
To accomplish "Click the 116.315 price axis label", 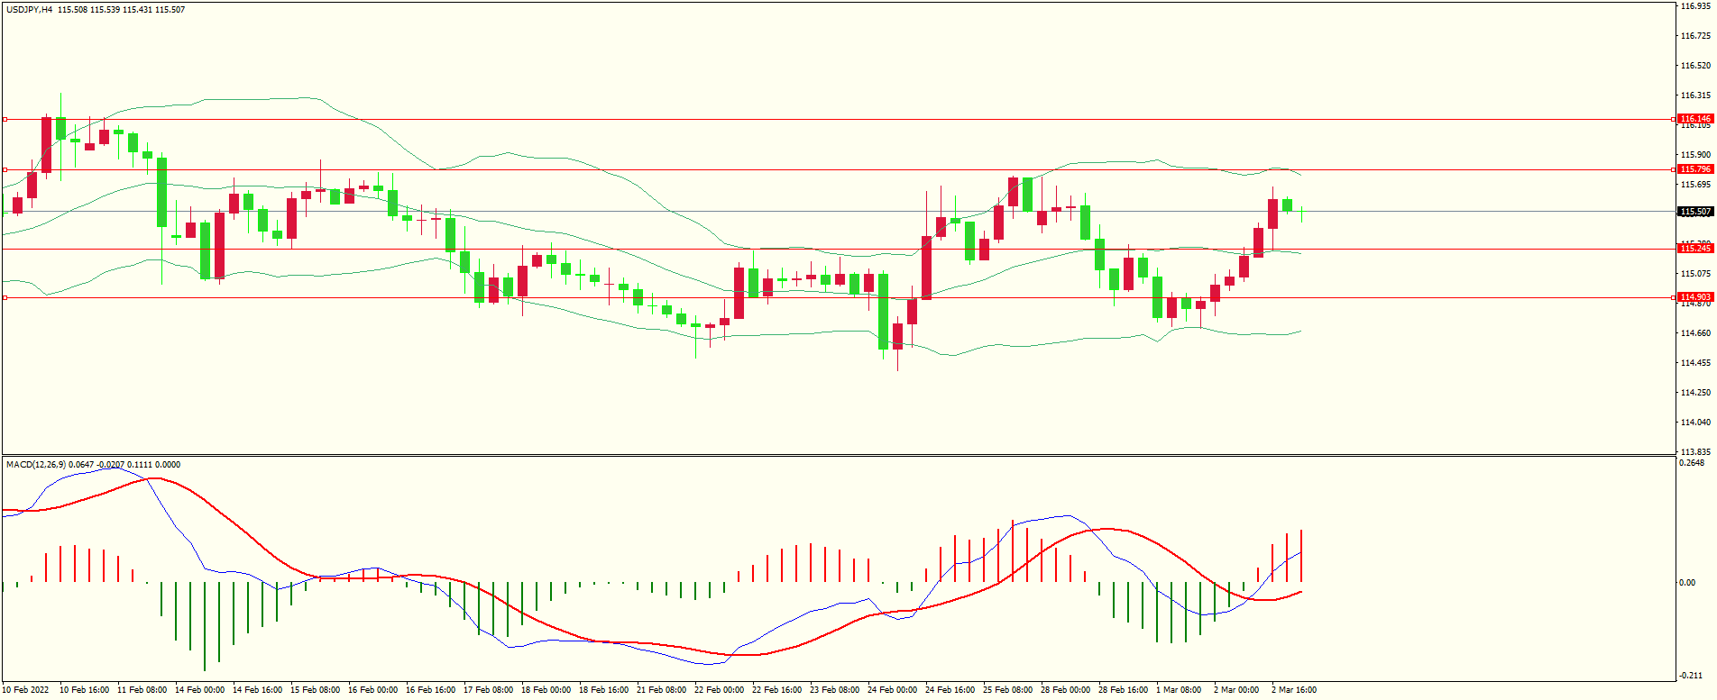I will pos(1695,95).
